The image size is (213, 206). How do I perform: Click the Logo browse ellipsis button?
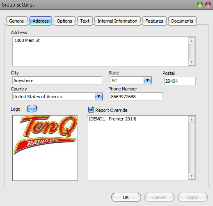[x=32, y=109]
